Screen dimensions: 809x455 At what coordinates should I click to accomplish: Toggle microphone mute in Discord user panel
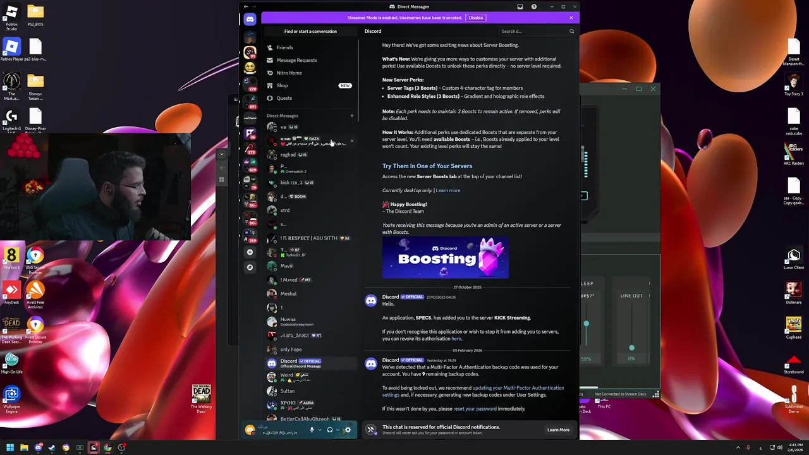pyautogui.click(x=312, y=430)
